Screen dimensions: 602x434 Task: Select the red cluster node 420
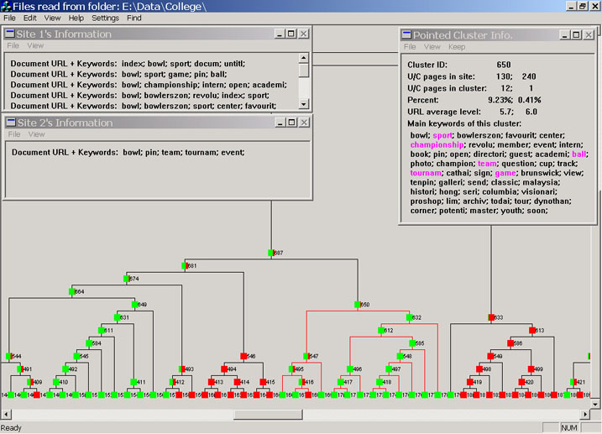pos(521,382)
